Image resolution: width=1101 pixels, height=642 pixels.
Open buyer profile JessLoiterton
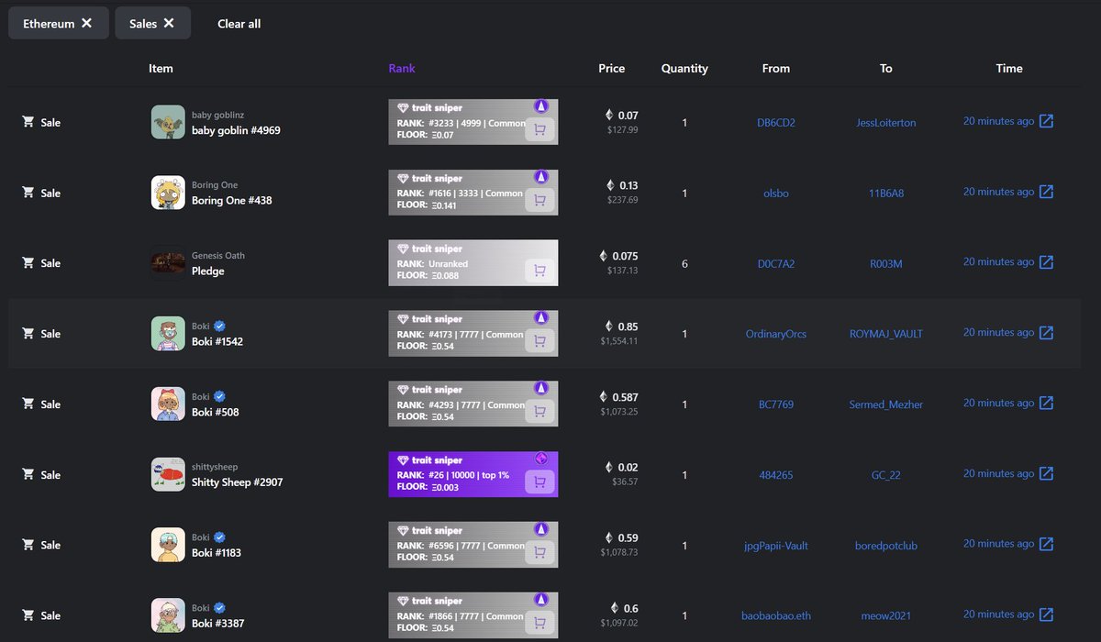click(885, 122)
